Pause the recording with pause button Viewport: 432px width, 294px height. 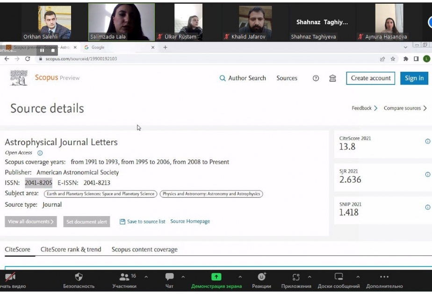point(42,50)
